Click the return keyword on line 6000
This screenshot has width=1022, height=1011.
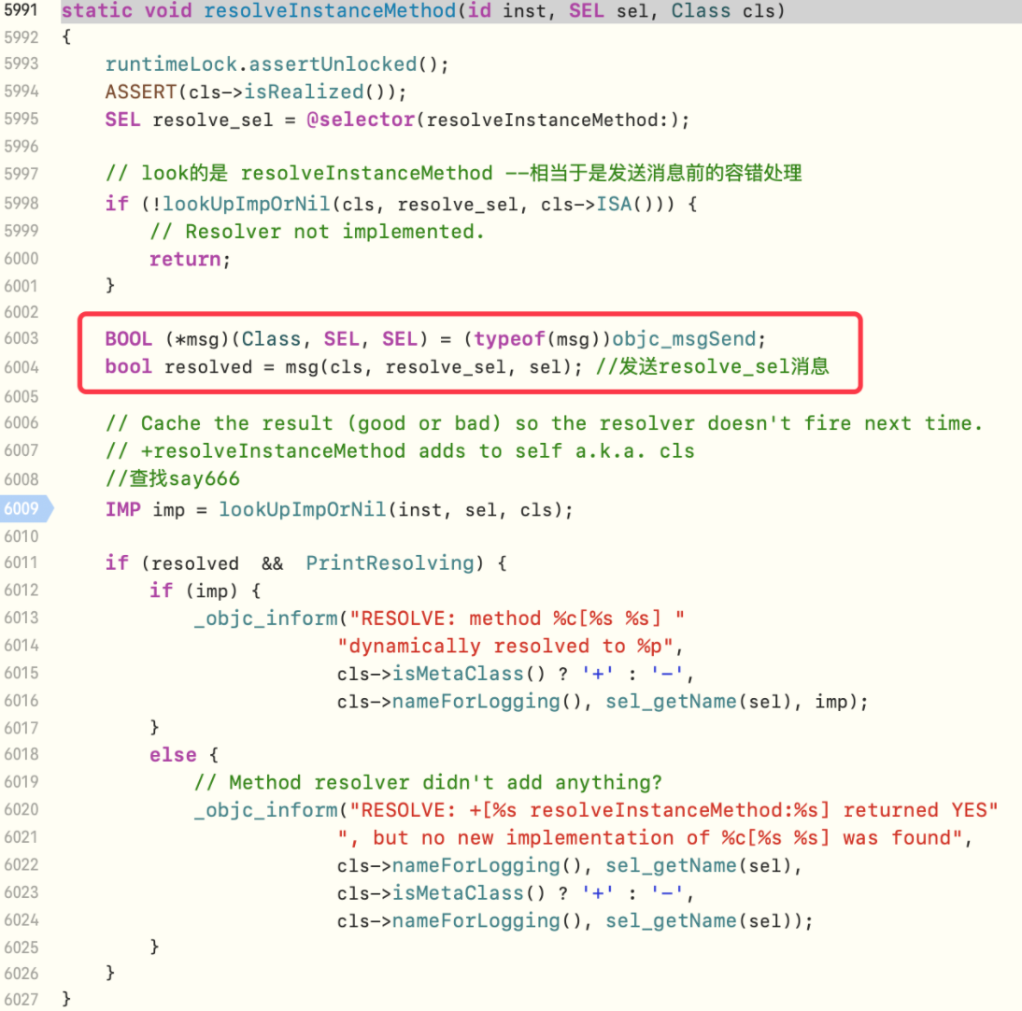click(x=185, y=259)
